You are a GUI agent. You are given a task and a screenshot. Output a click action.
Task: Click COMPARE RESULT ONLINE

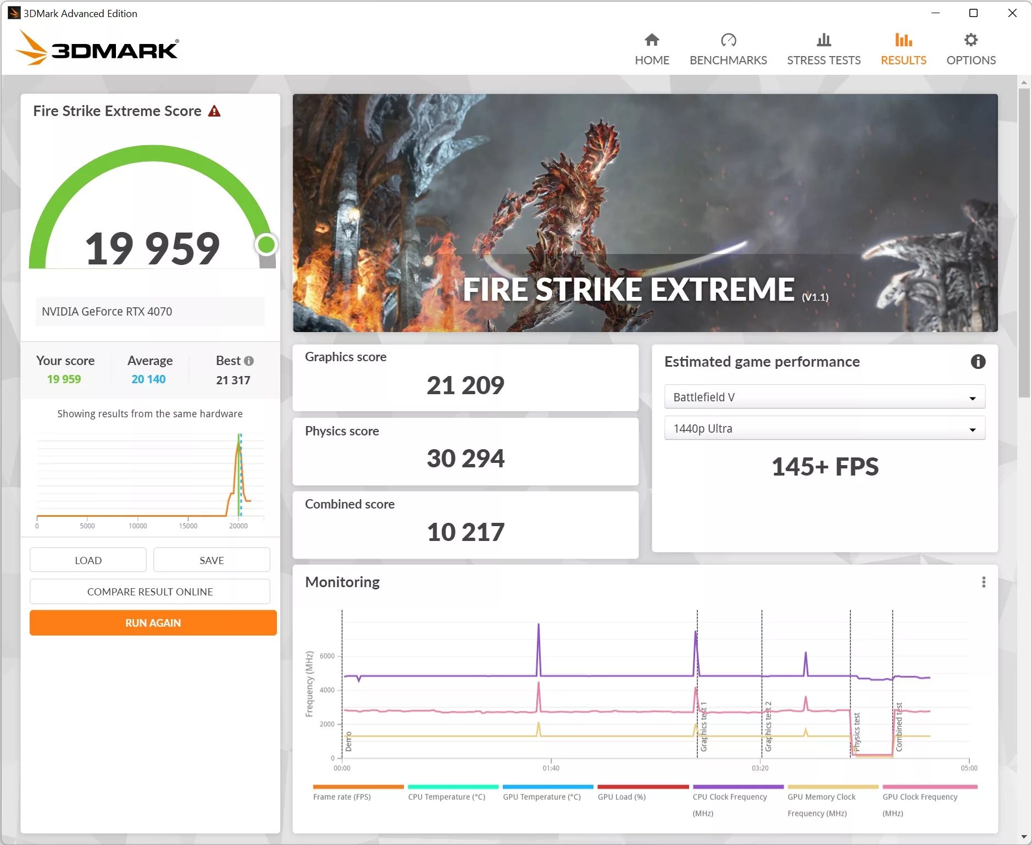point(149,592)
